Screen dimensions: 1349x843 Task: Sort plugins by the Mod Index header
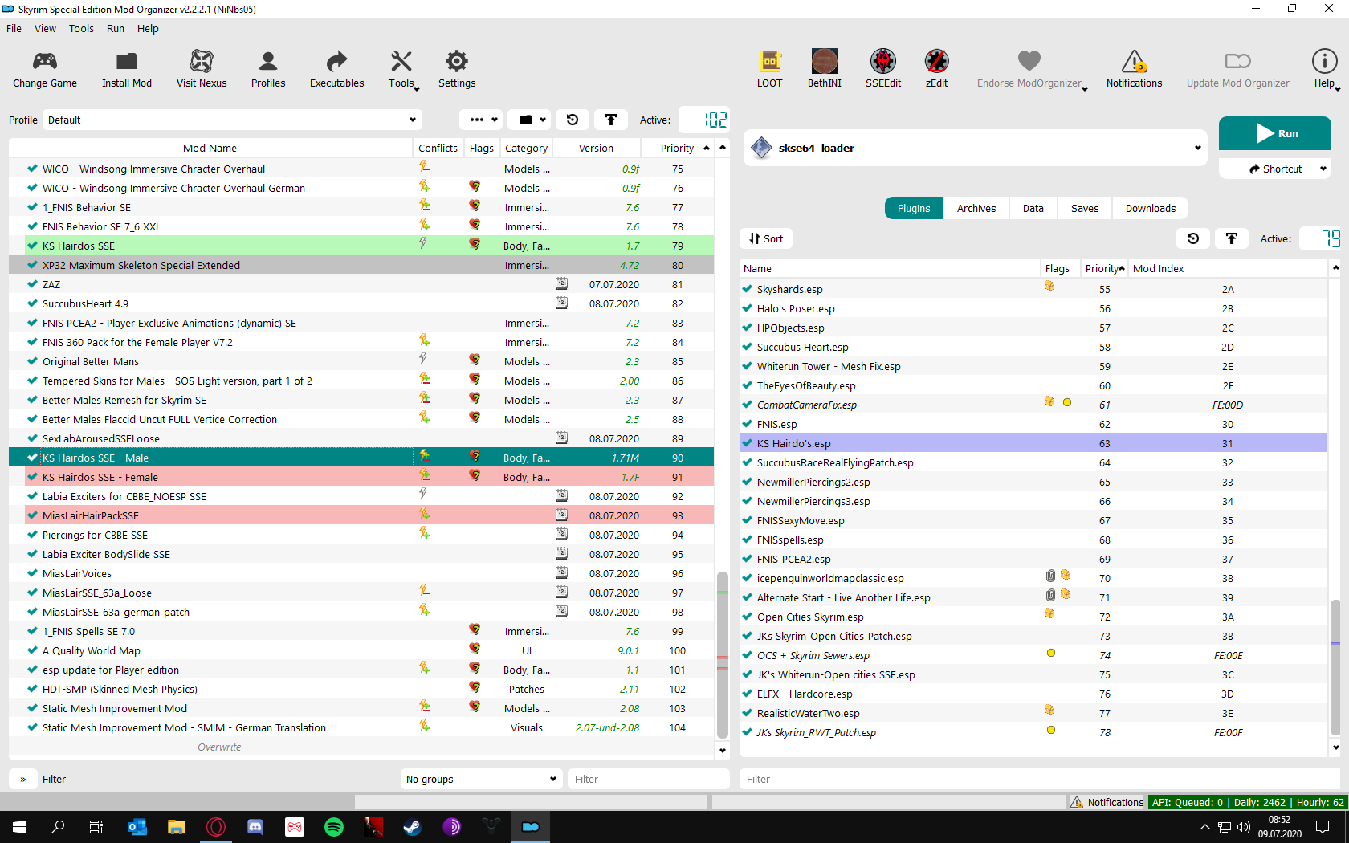pos(1228,268)
